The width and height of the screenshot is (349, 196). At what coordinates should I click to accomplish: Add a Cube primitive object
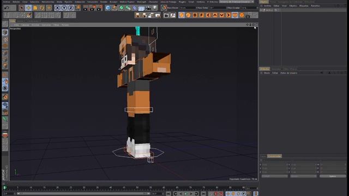tap(108, 8)
